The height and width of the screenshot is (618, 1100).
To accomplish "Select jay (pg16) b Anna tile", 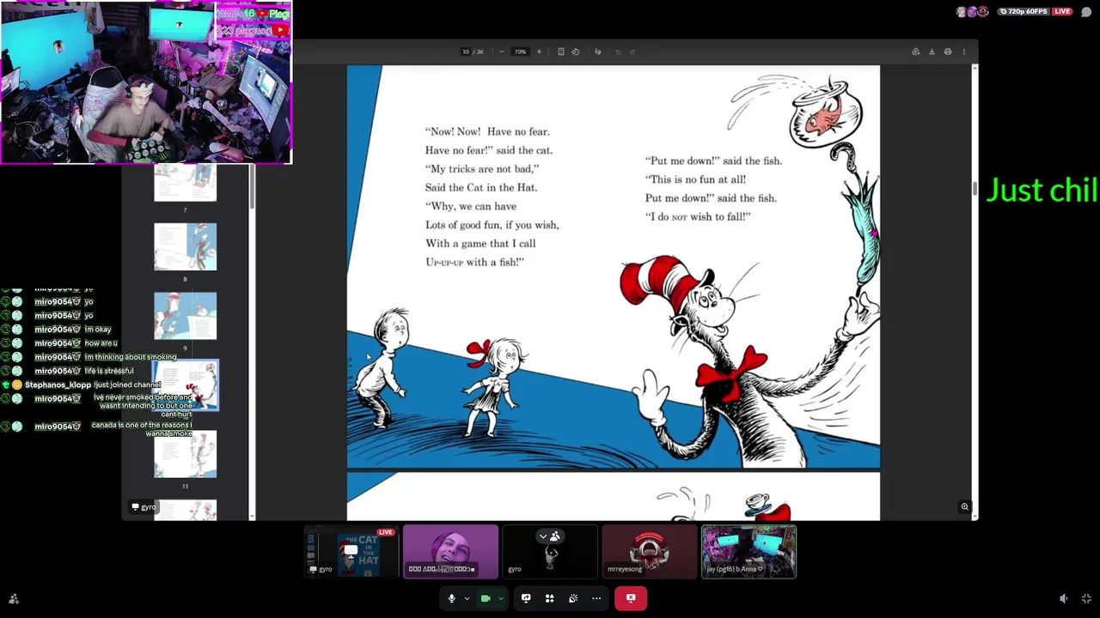I will [749, 552].
